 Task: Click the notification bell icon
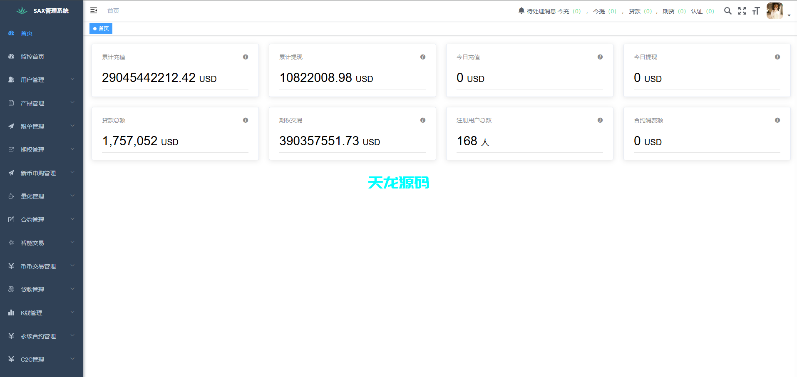point(521,10)
